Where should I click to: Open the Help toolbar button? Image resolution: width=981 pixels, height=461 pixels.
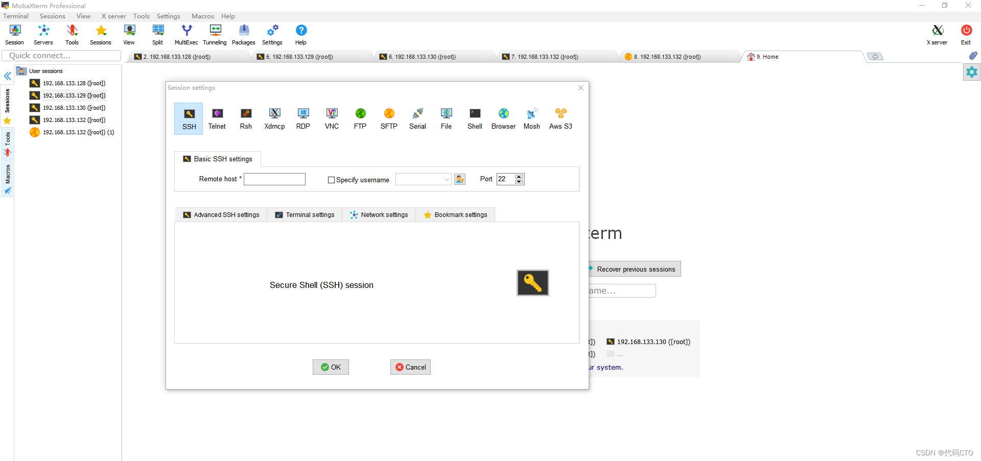tap(301, 35)
